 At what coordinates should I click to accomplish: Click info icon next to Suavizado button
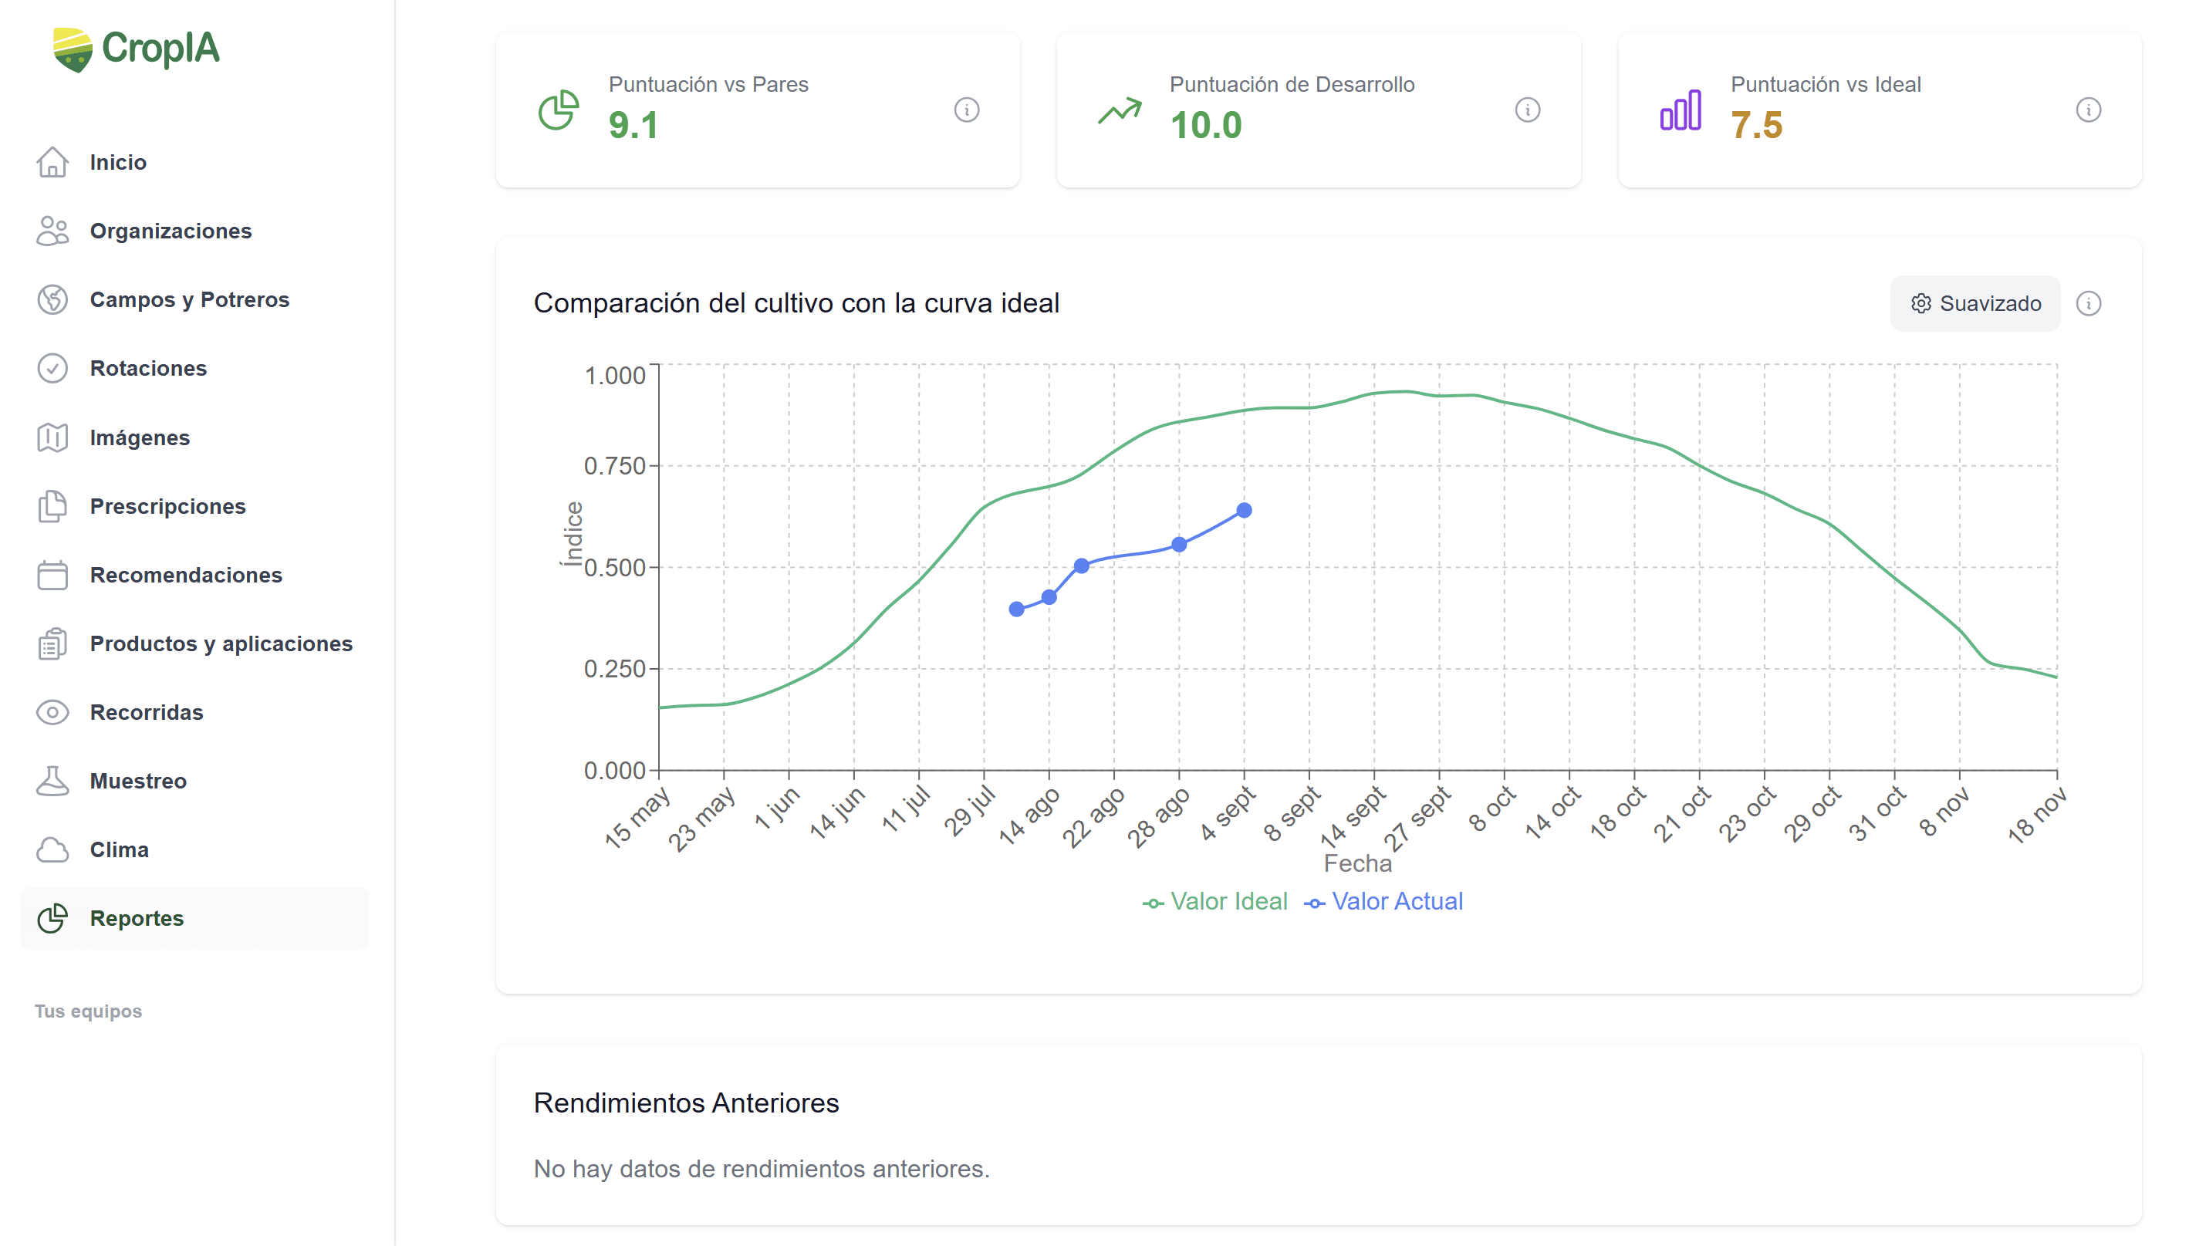tap(2088, 303)
